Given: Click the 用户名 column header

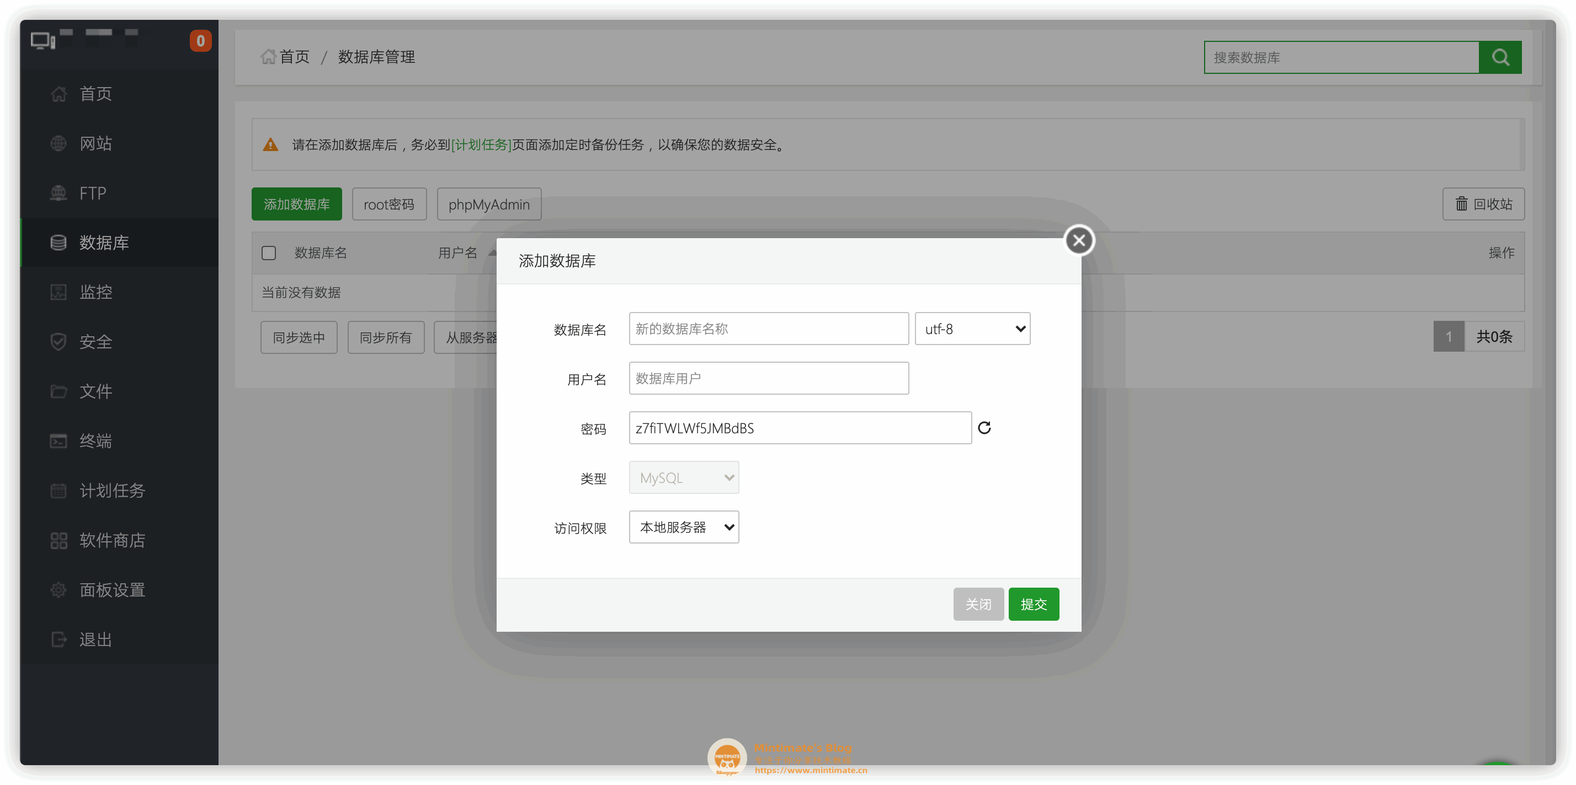Looking at the screenshot, I should [457, 253].
